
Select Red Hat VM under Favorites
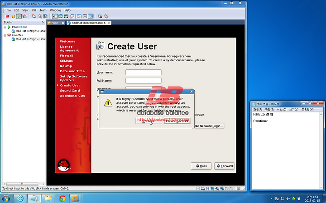29,39
